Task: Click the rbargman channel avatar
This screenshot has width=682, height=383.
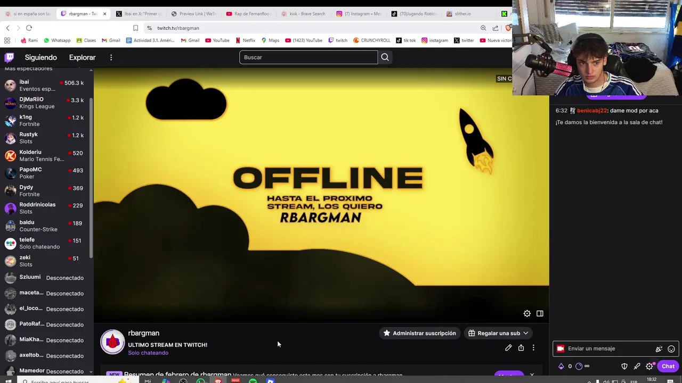Action: pos(112,342)
